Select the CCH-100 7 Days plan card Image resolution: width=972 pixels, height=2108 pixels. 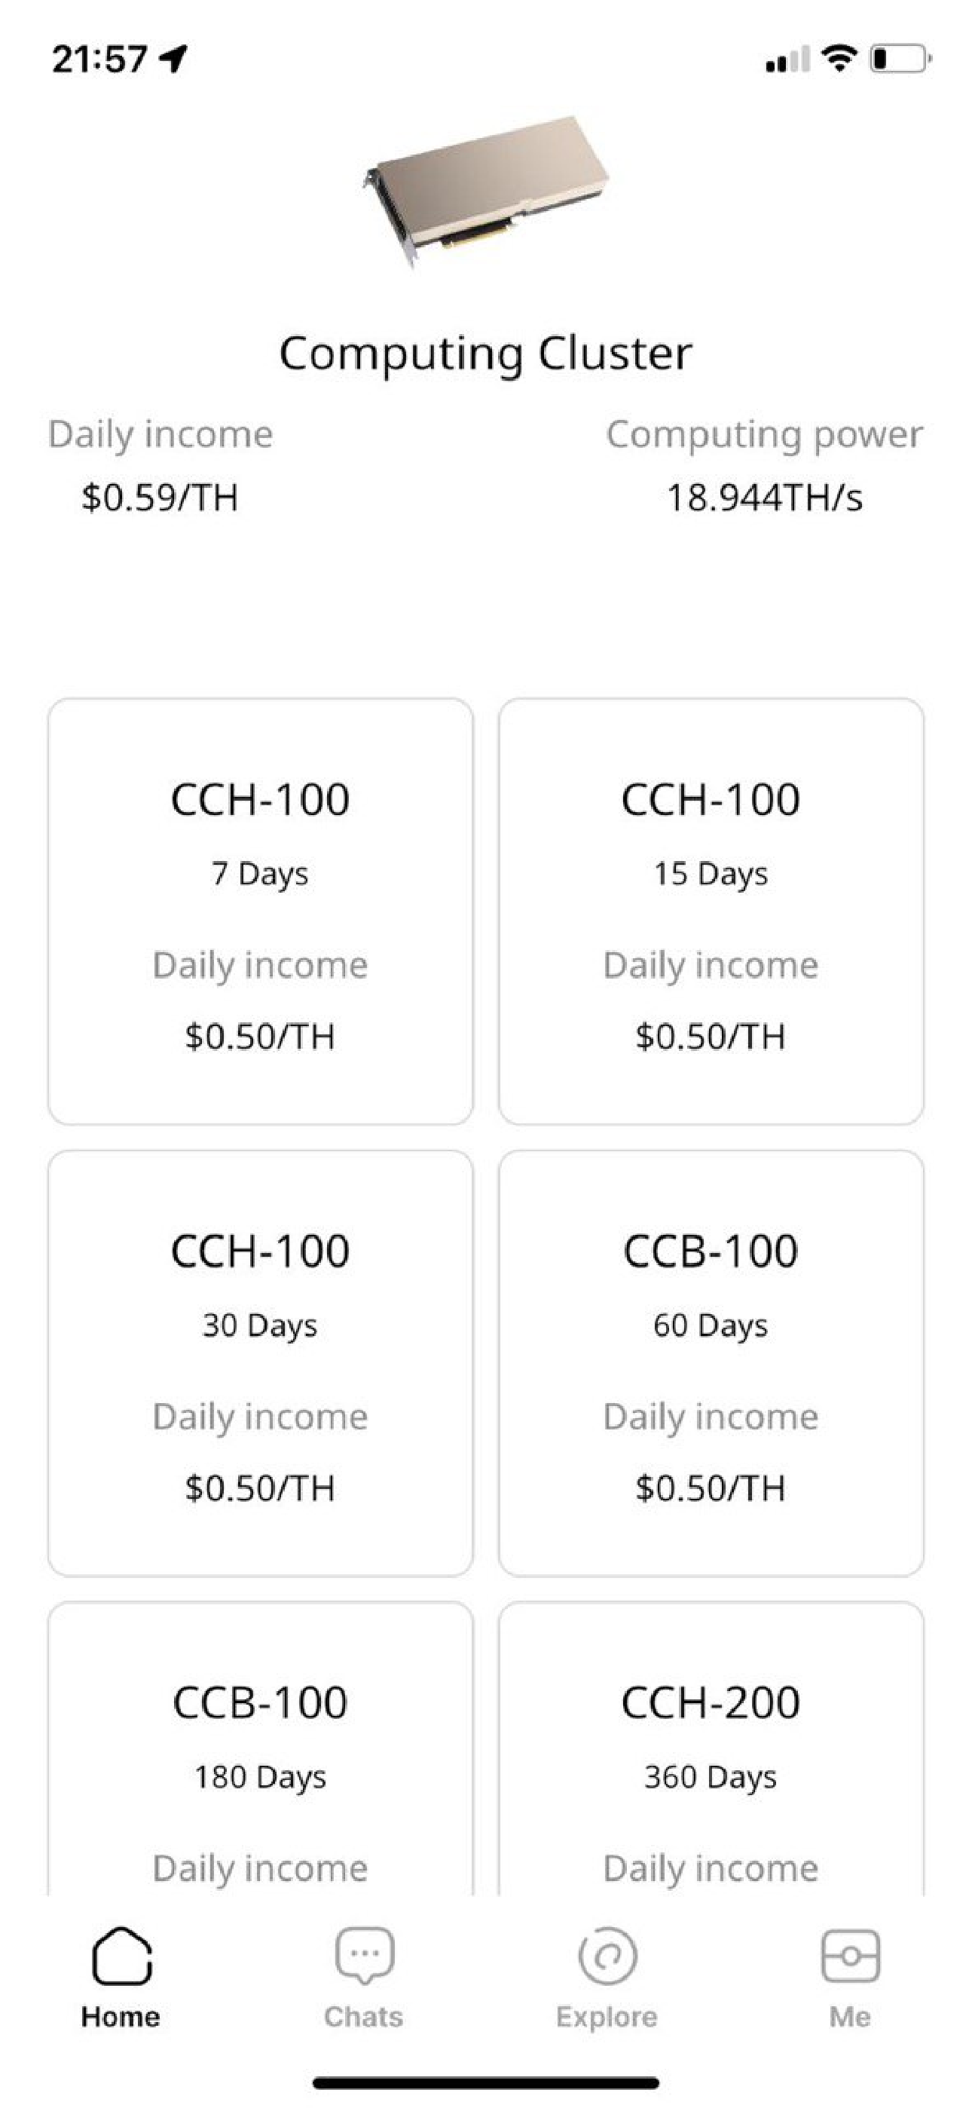[260, 911]
